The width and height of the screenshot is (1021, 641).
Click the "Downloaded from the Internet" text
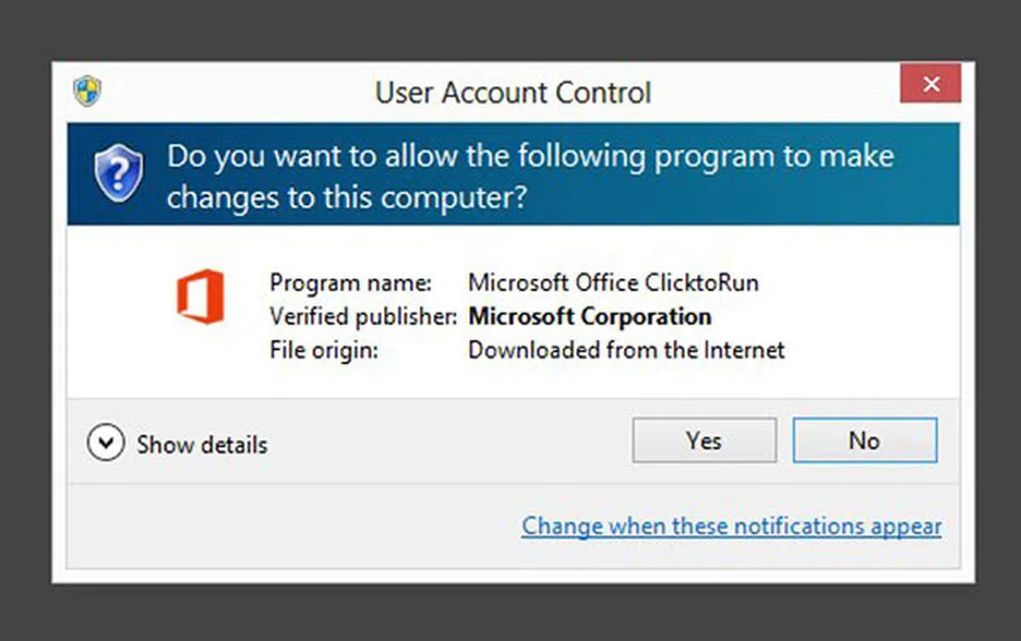(x=626, y=349)
